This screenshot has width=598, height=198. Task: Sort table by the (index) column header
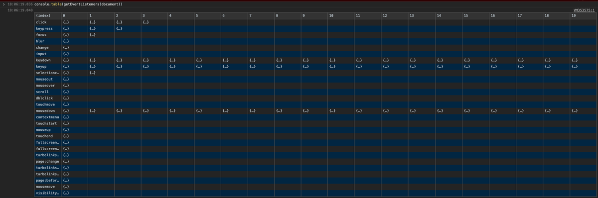click(x=48, y=16)
